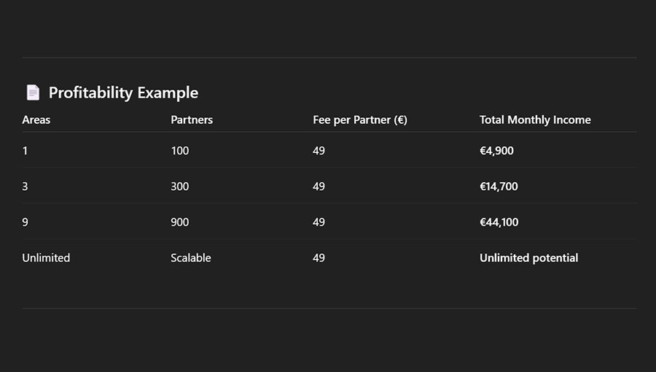The width and height of the screenshot is (656, 372).
Task: Click the Partners column header
Action: coord(192,119)
